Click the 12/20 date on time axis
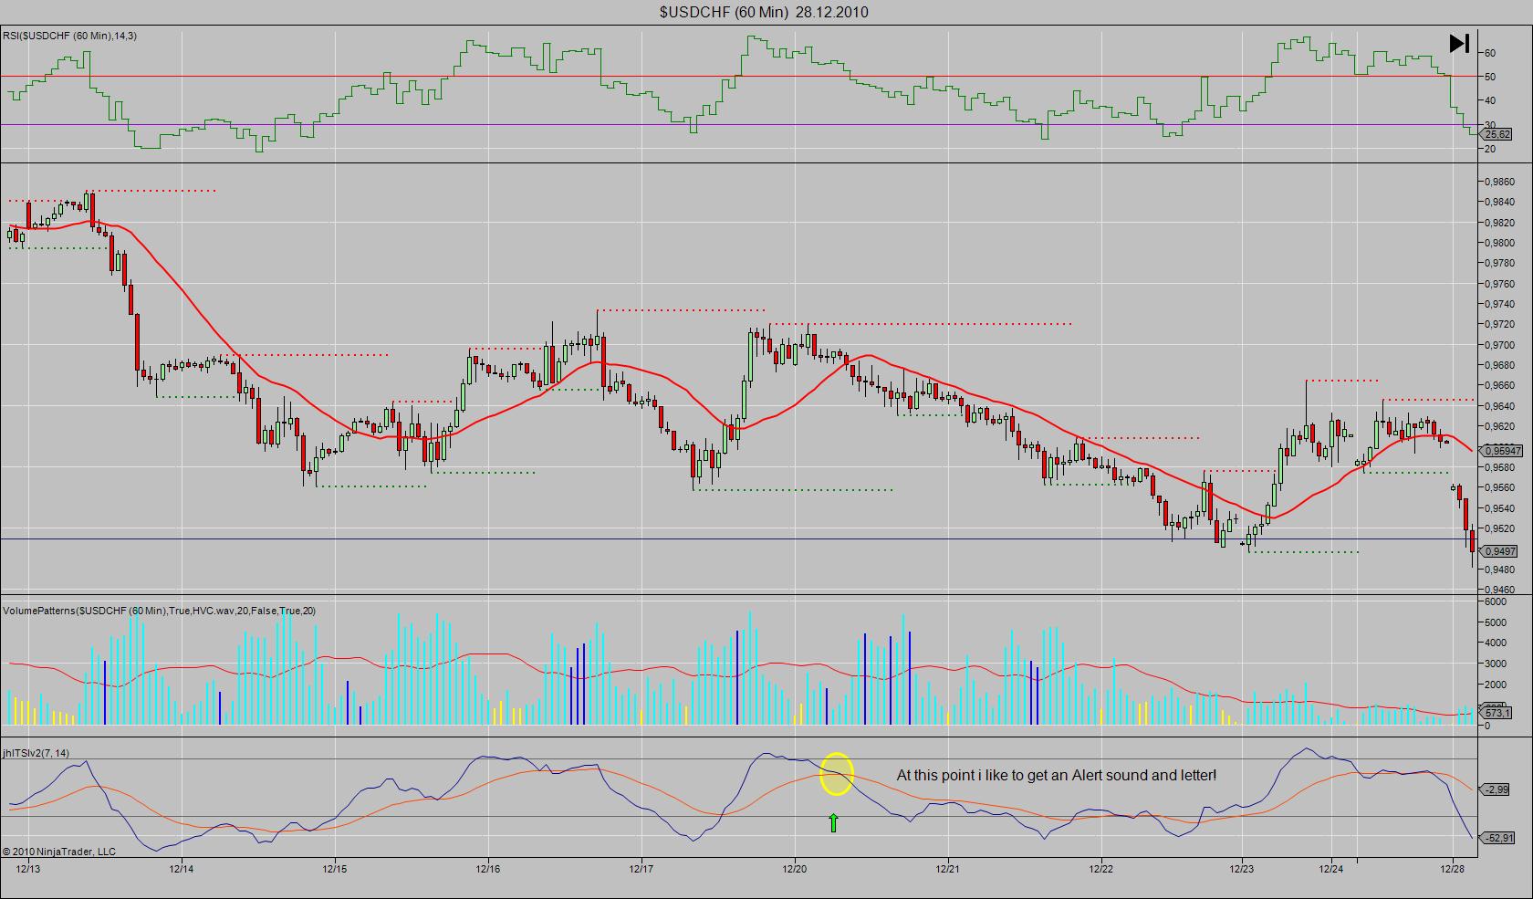This screenshot has height=899, width=1533. [795, 867]
